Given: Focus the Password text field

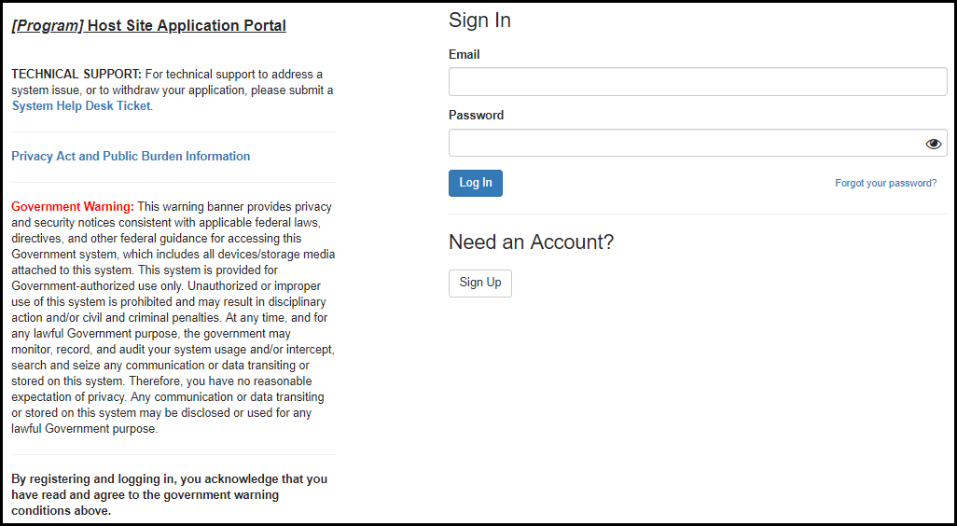Looking at the screenshot, I should 686,143.
